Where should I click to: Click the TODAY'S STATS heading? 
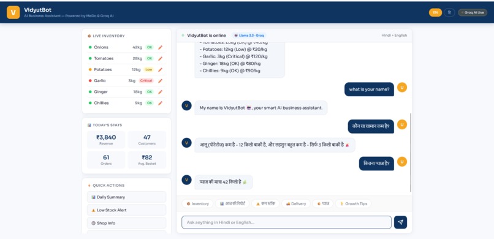[107, 126]
